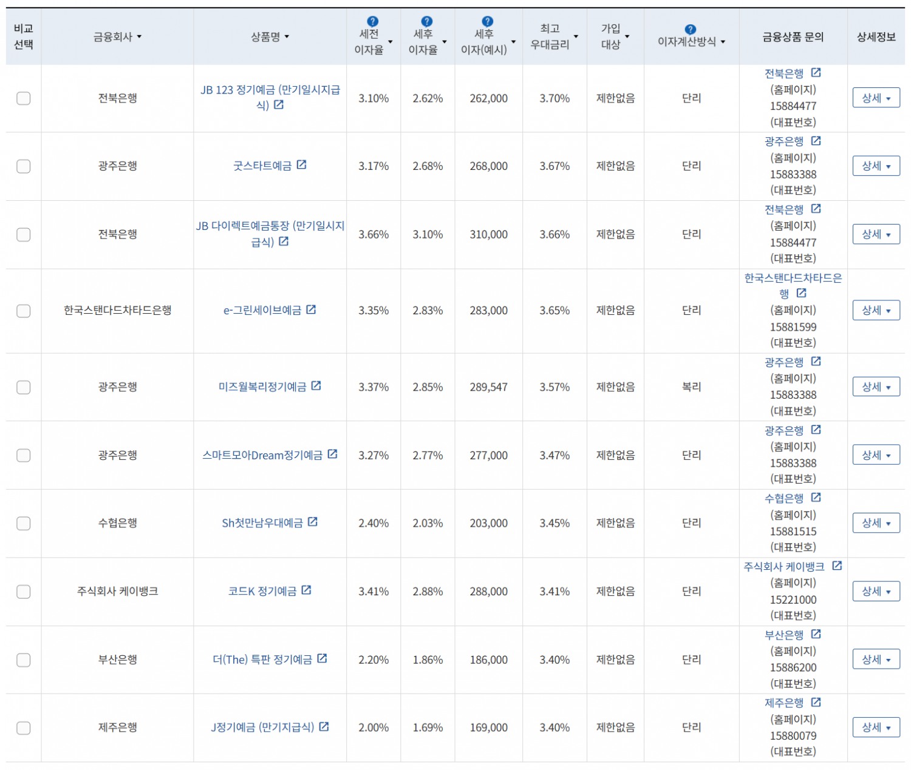Click external link icon beside 스마트모아Dream정기예금
Screen dimensions: 911x770
[x=333, y=454]
